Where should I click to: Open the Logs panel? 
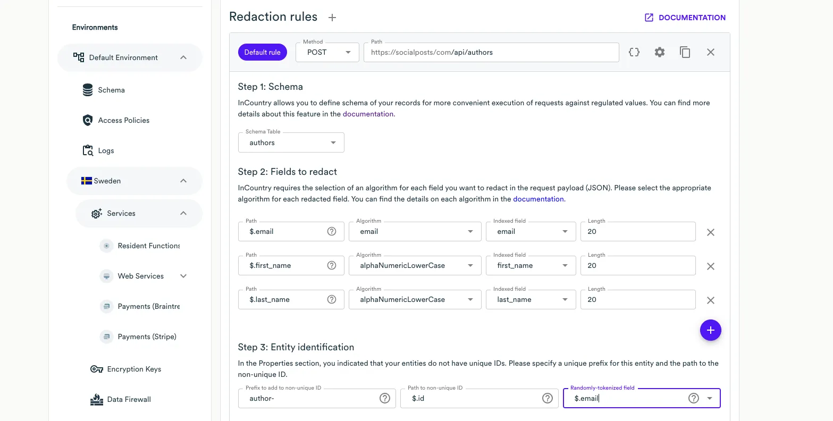coord(106,150)
